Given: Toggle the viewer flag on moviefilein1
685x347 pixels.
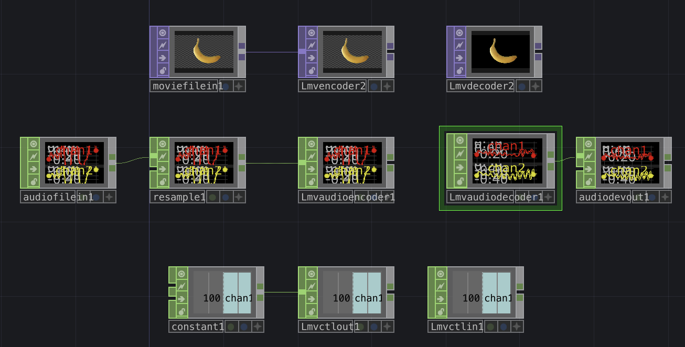Looking at the screenshot, I should (163, 32).
